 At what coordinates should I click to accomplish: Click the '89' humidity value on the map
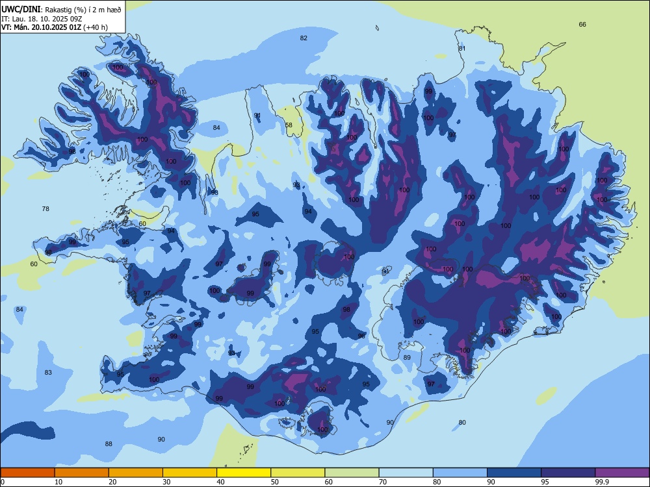coord(407,357)
